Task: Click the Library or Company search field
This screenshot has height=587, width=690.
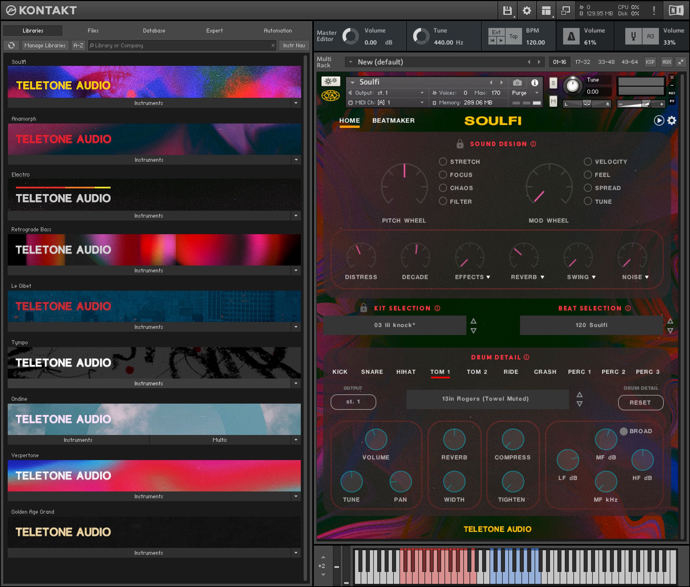Action: pyautogui.click(x=180, y=45)
